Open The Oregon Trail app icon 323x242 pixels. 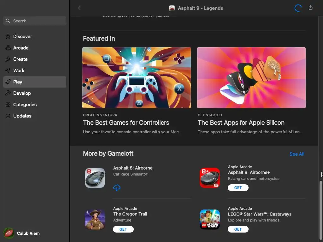pos(95,220)
